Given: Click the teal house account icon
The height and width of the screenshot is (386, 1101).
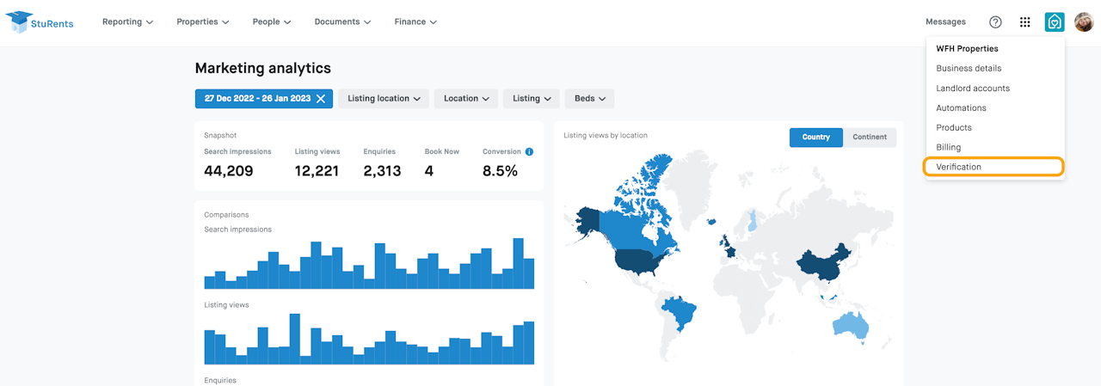Looking at the screenshot, I should tap(1054, 22).
